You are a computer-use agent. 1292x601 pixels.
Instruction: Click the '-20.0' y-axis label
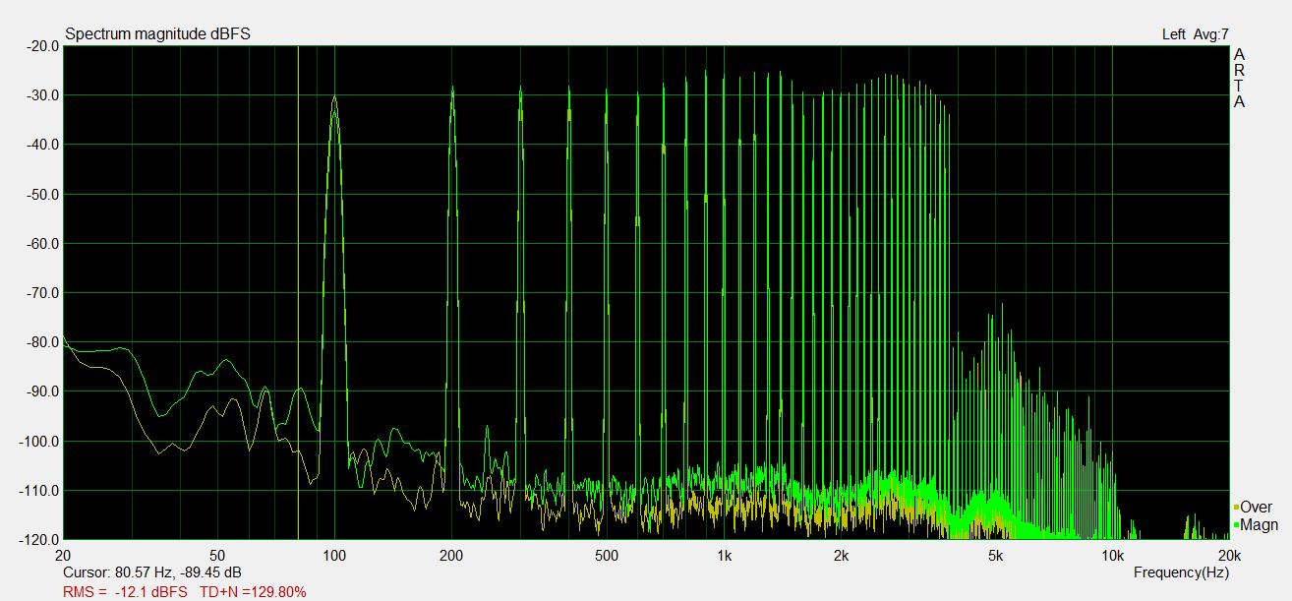tap(42, 45)
